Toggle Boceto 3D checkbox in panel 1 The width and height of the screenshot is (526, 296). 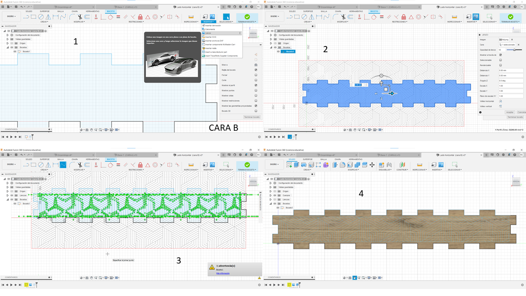click(256, 111)
